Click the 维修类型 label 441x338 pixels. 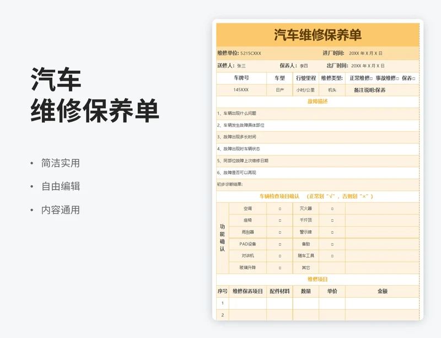tap(332, 78)
